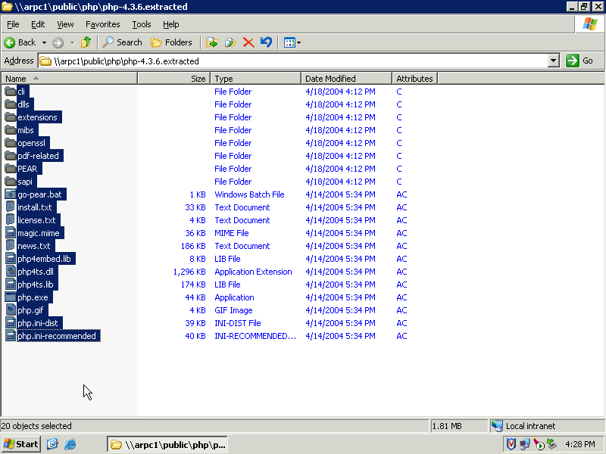
Task: Open the Back button history dropdown arrow
Action: (44, 42)
